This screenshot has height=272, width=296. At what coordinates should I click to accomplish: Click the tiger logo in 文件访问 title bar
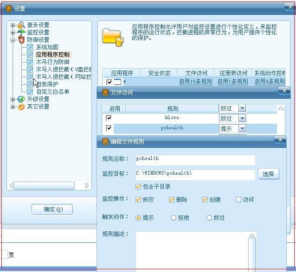point(105,93)
